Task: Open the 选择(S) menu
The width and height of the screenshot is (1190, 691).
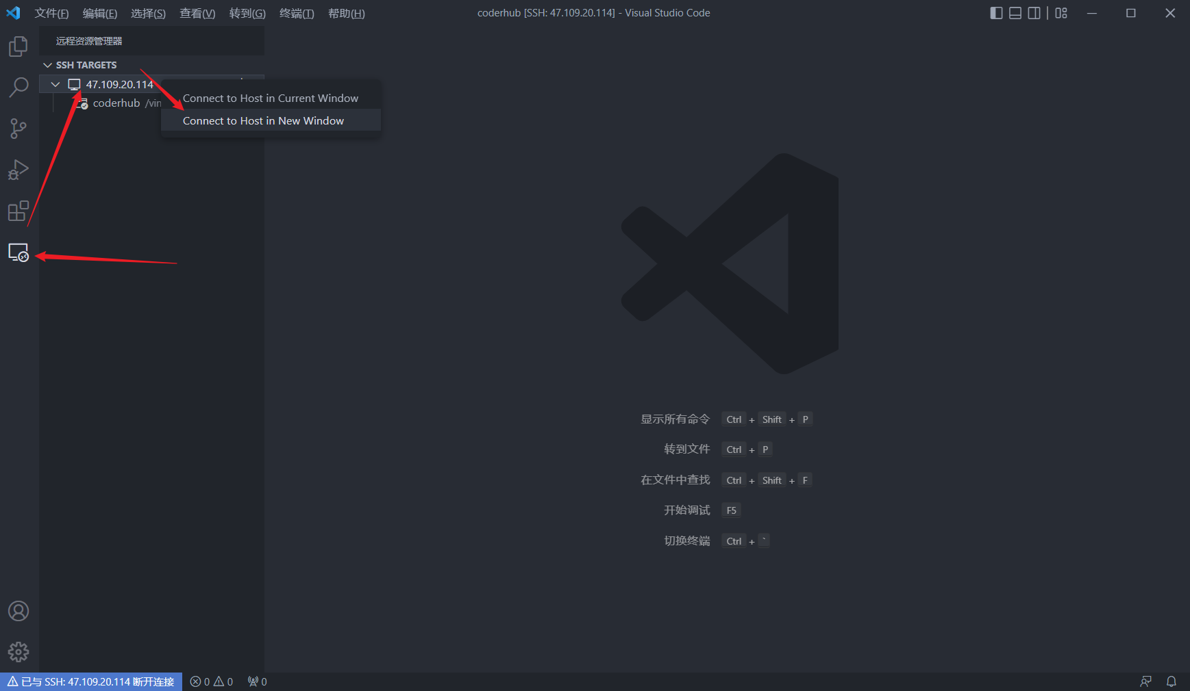Action: (149, 13)
